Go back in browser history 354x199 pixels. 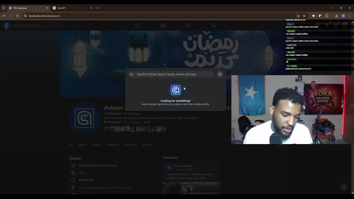pyautogui.click(x=4, y=16)
